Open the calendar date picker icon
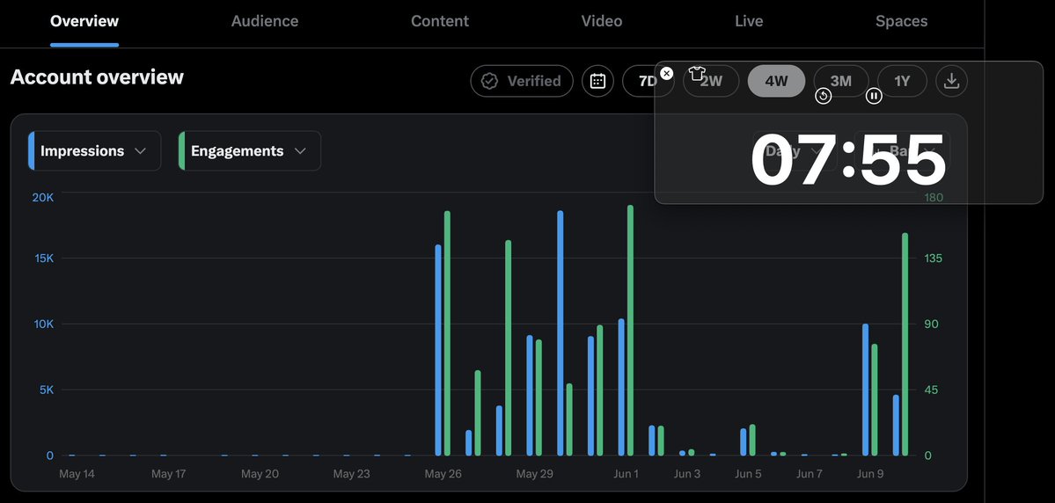The width and height of the screenshot is (1055, 503). tap(597, 82)
